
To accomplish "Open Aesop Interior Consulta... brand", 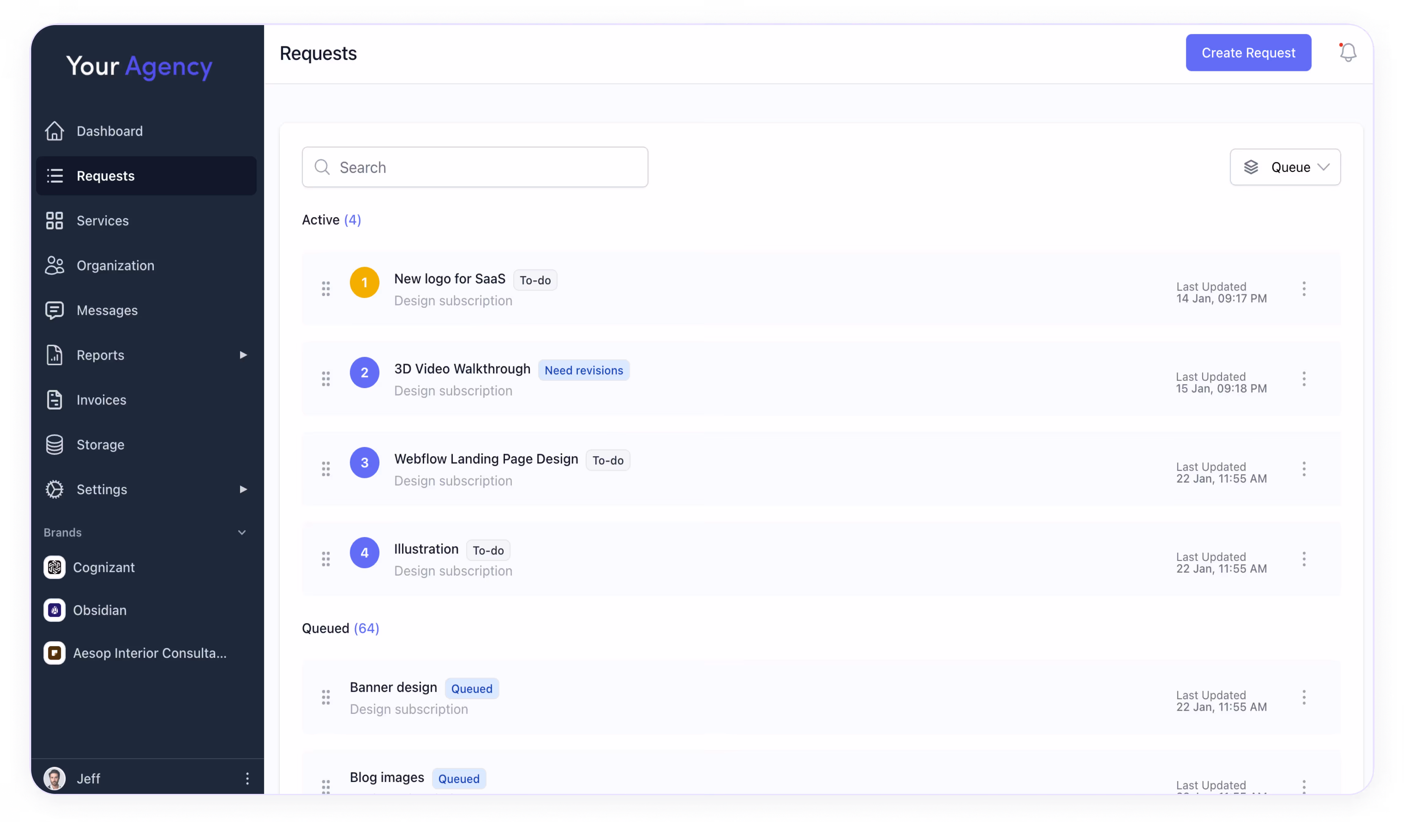I will pyautogui.click(x=150, y=653).
